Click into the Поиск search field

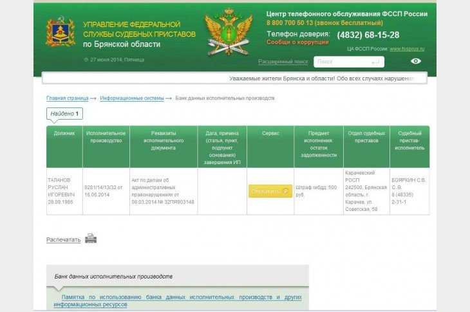point(341,62)
